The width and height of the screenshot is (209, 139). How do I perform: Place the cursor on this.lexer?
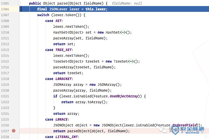pyautogui.click(x=96, y=9)
